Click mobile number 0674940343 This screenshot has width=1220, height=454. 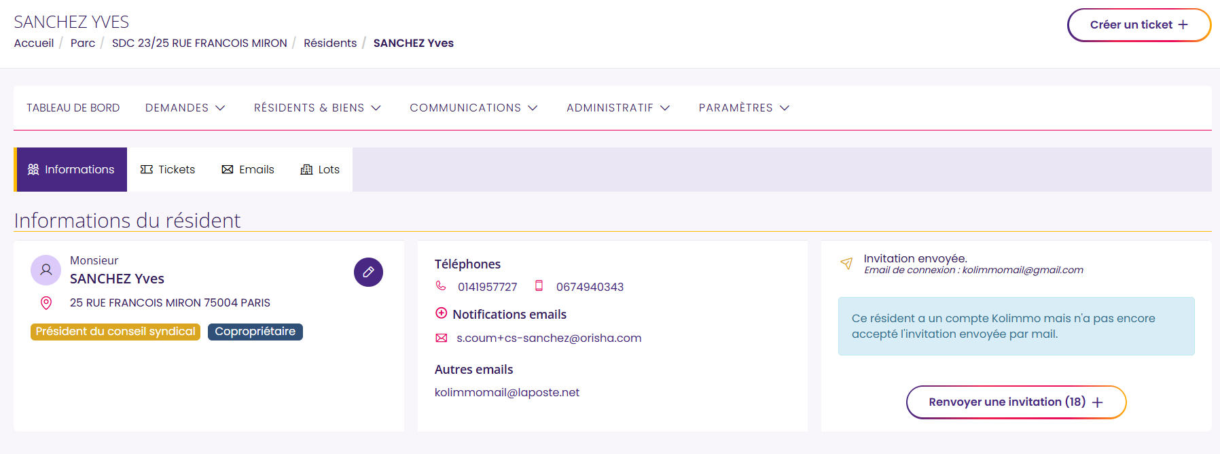click(x=590, y=287)
